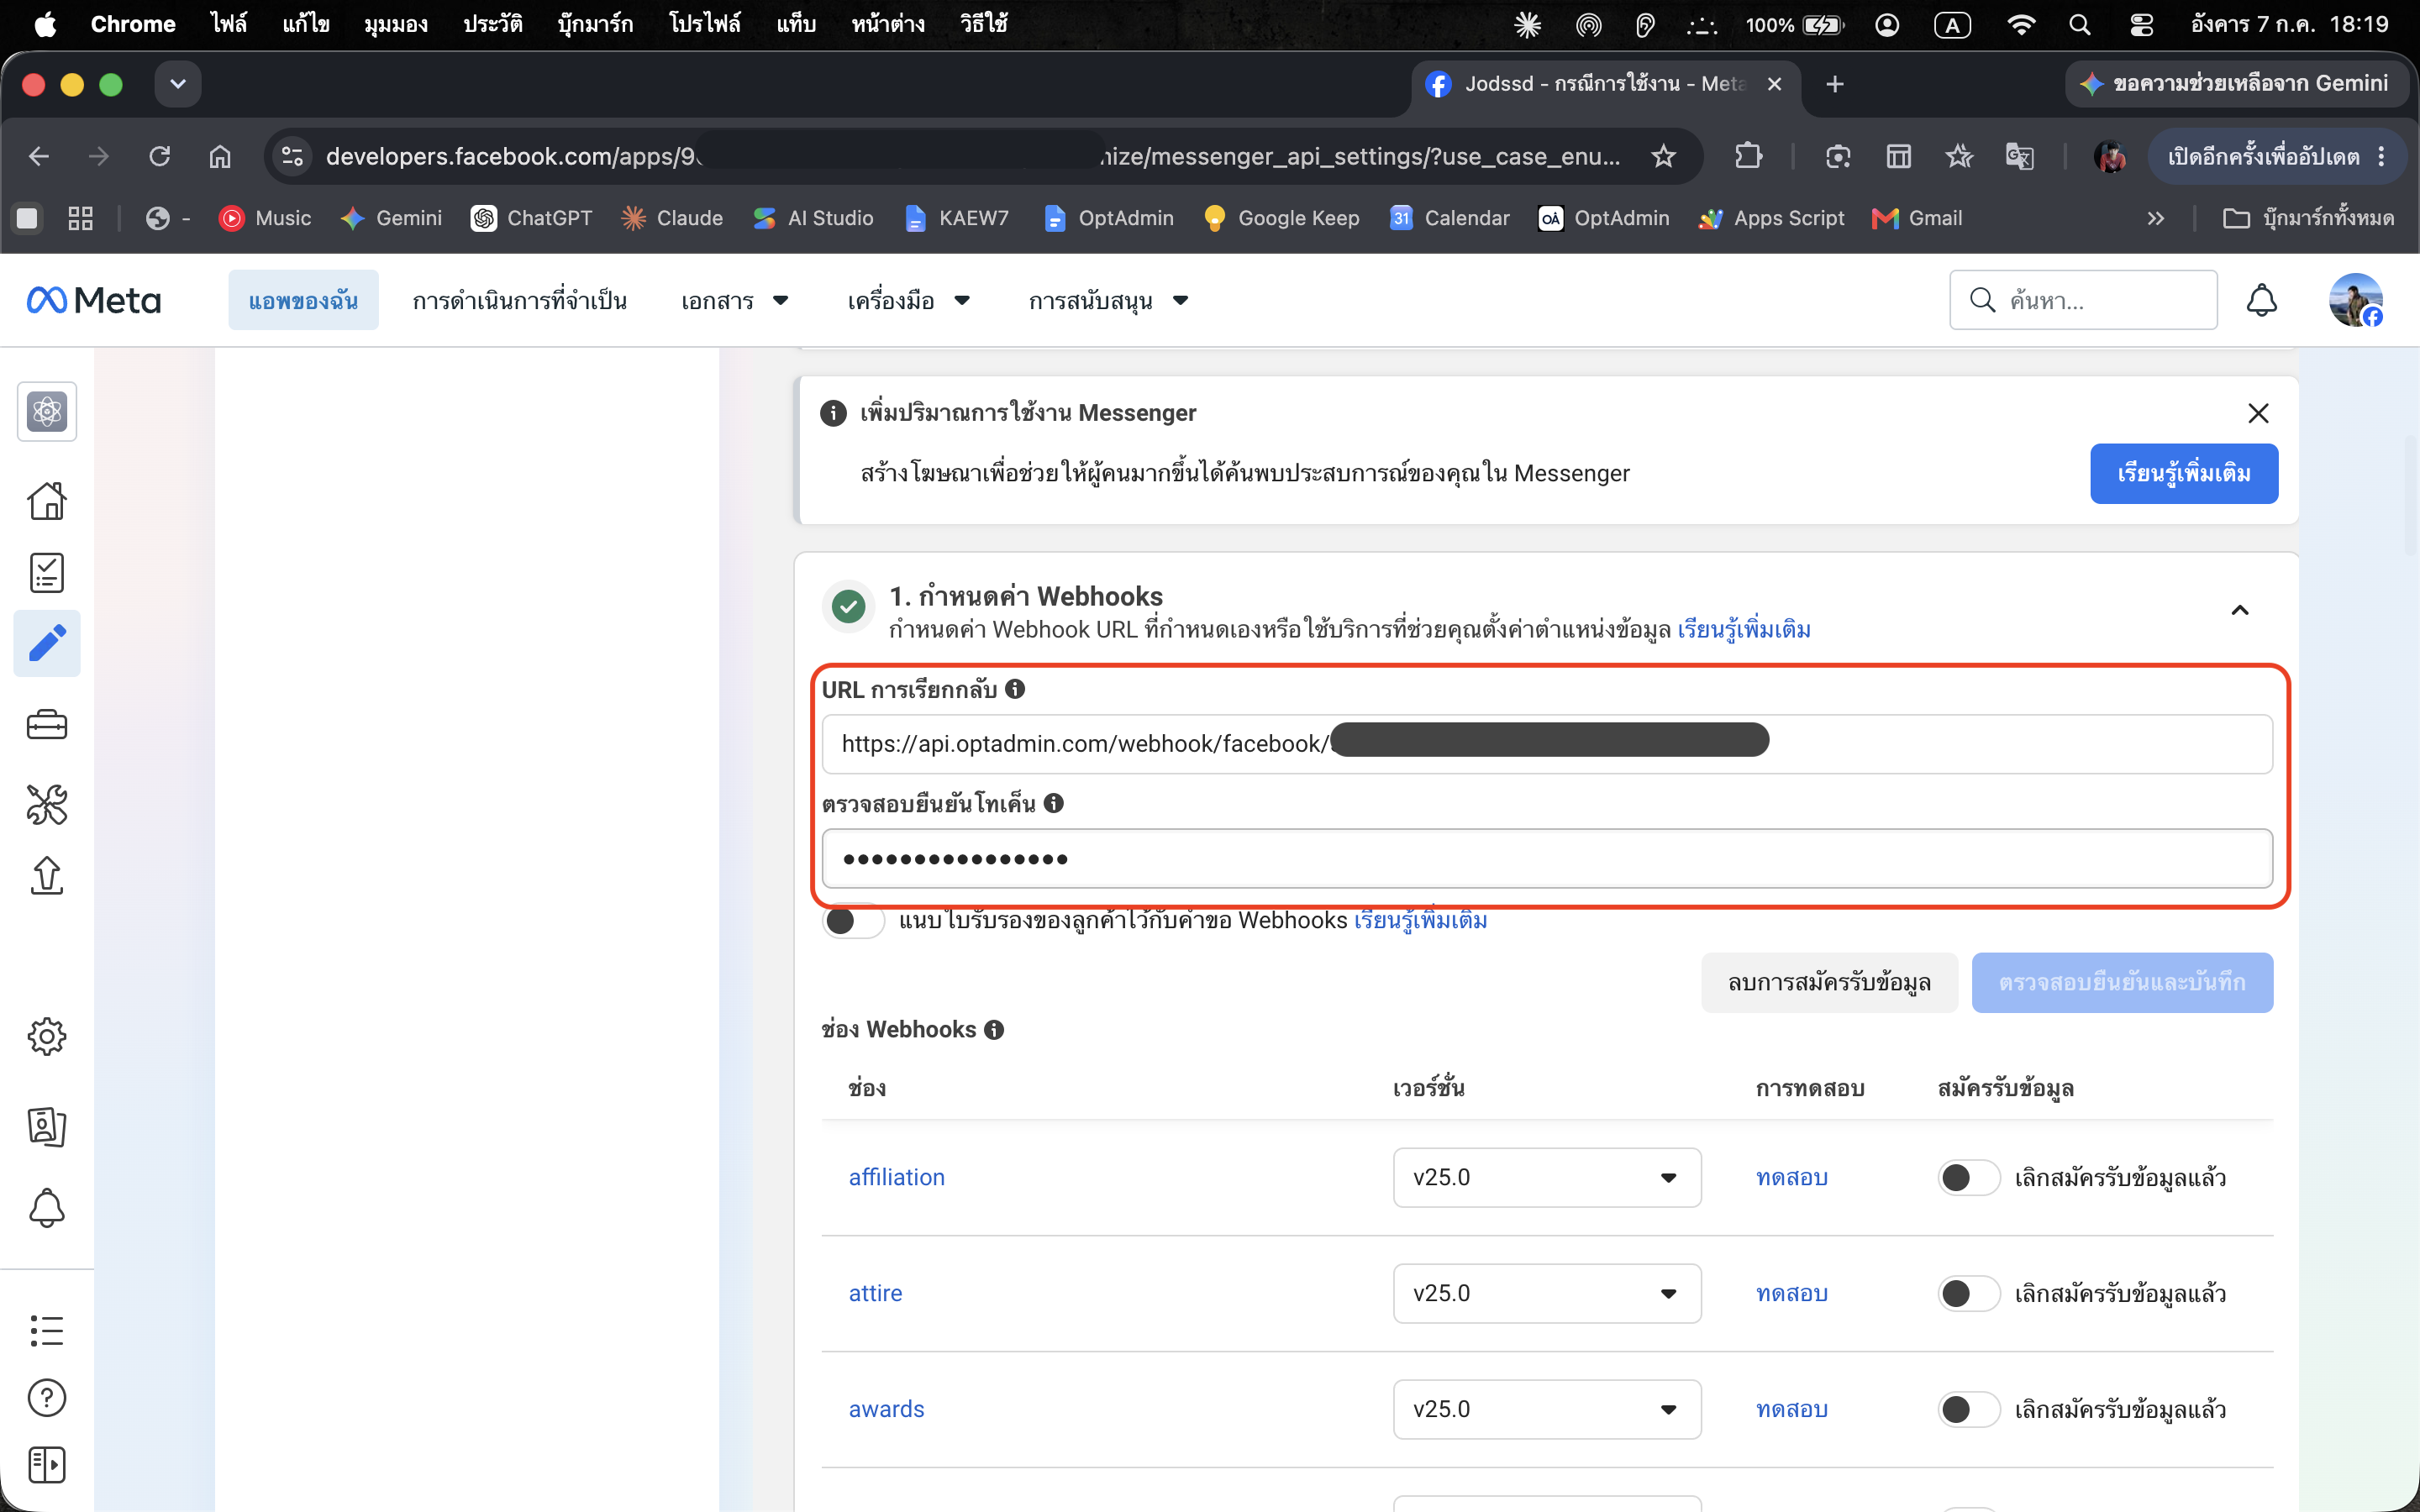Image resolution: width=2420 pixels, height=1512 pixels.
Task: Open the เอกสาร menu in Meta header
Action: coord(734,300)
